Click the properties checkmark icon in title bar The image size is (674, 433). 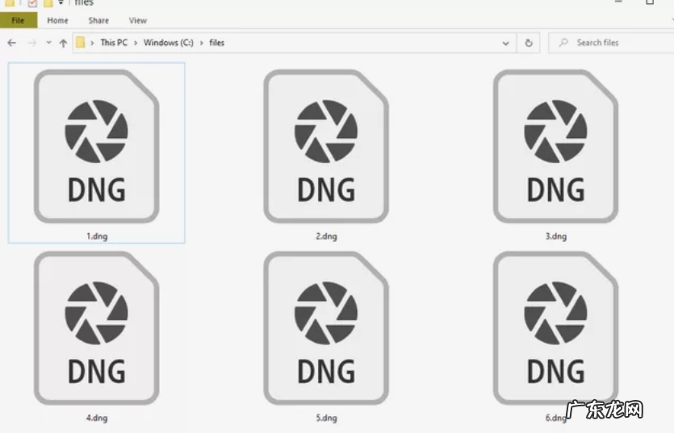[x=33, y=3]
